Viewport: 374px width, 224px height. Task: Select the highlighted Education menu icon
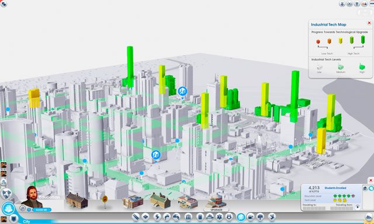coord(241,217)
